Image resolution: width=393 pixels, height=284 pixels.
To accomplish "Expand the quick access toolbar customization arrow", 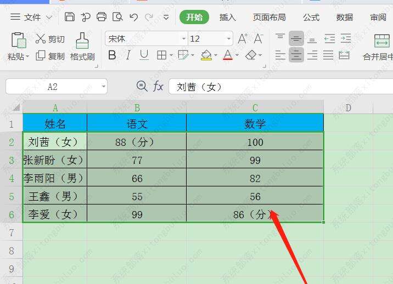I will click(166, 18).
